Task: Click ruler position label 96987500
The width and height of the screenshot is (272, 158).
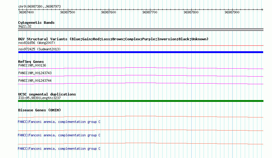Action: click(68, 12)
